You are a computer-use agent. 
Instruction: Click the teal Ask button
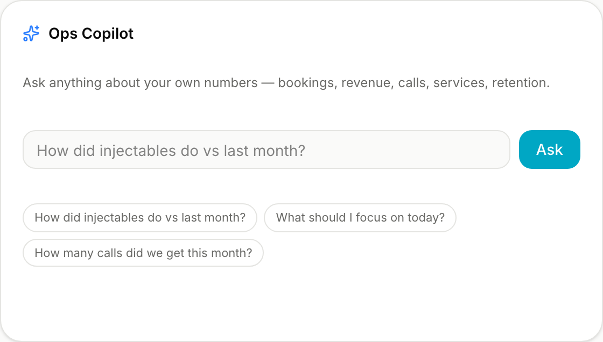click(x=550, y=149)
